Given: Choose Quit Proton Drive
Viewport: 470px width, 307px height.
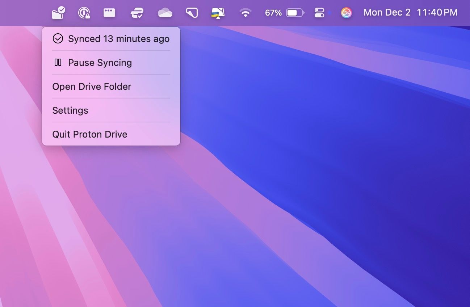Looking at the screenshot, I should click(x=90, y=134).
